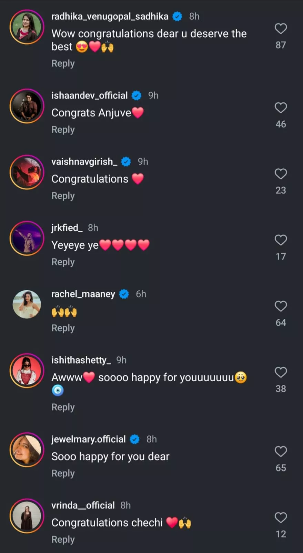Open the vrinda__official username link

pyautogui.click(x=83, y=505)
